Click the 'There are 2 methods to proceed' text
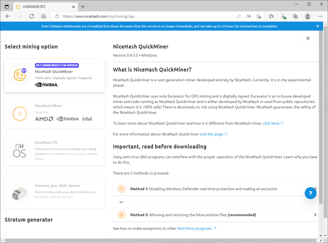The image size is (328, 243). (141, 173)
